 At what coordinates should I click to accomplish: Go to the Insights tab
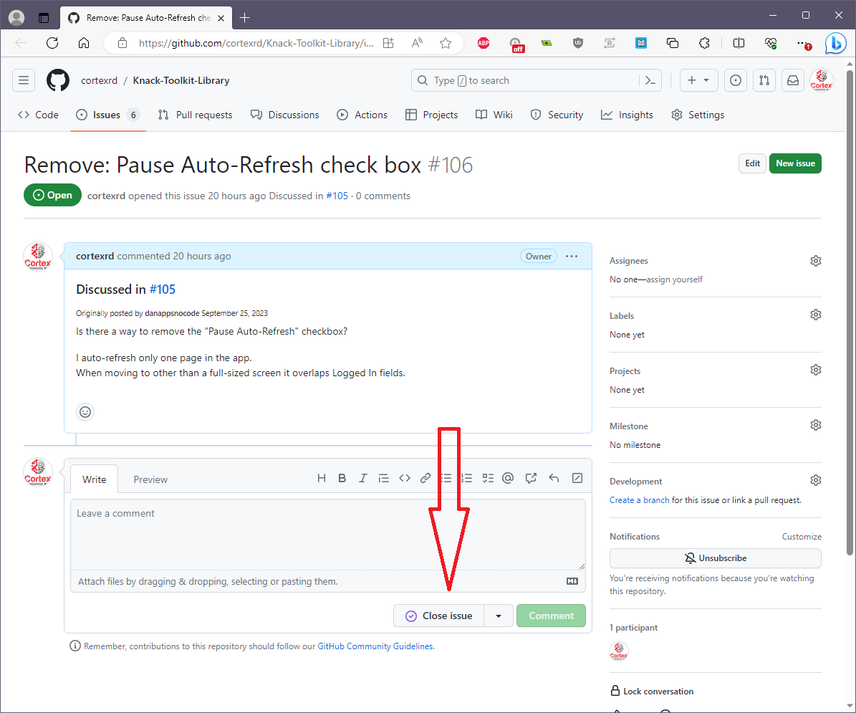pos(627,115)
